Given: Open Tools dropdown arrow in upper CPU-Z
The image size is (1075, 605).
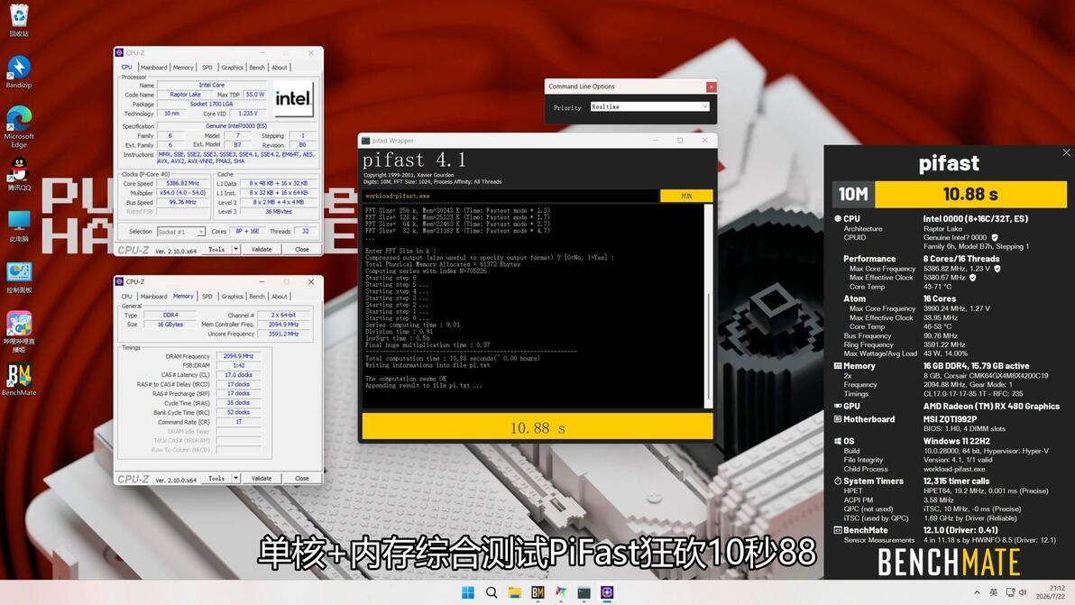Looking at the screenshot, I should pyautogui.click(x=236, y=250).
